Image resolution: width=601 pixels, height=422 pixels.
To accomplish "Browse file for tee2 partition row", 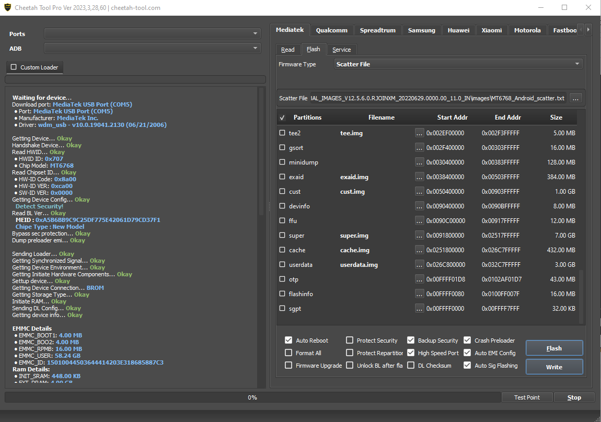I will pos(419,133).
